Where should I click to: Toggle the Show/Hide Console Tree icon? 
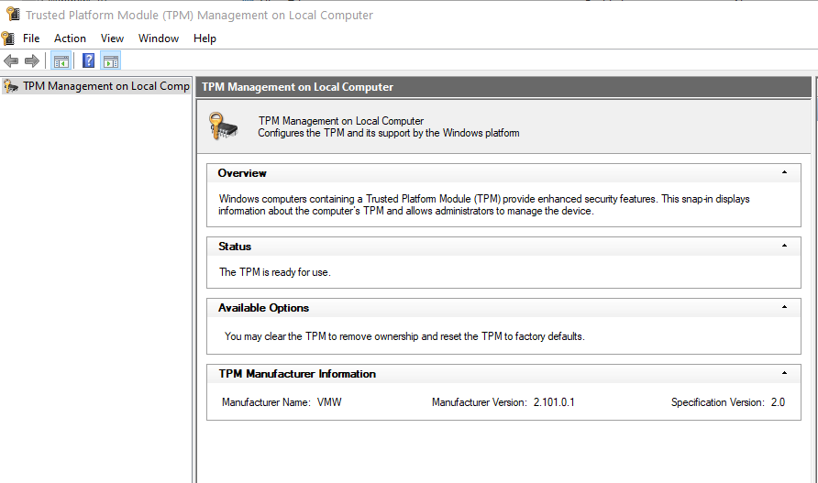tap(61, 61)
